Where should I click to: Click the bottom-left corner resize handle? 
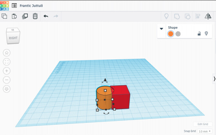(97, 110)
